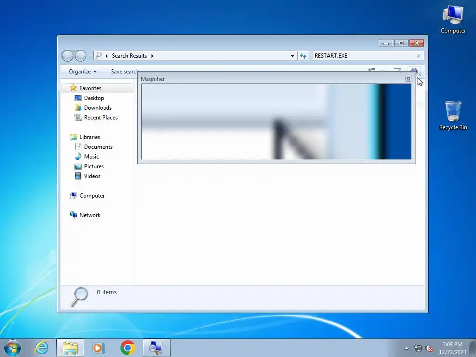Launch Windows Media Player from the taskbar

point(99,348)
